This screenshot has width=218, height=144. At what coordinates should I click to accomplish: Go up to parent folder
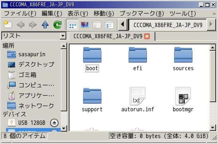(45, 25)
